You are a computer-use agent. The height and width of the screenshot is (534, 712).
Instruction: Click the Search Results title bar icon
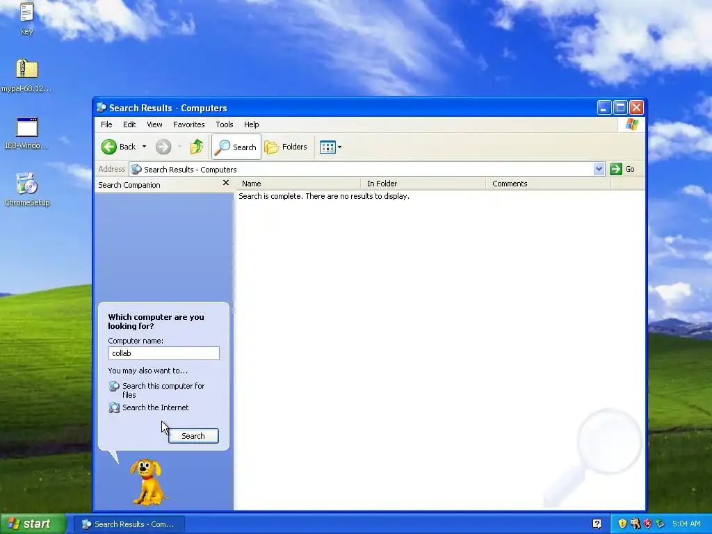point(102,108)
